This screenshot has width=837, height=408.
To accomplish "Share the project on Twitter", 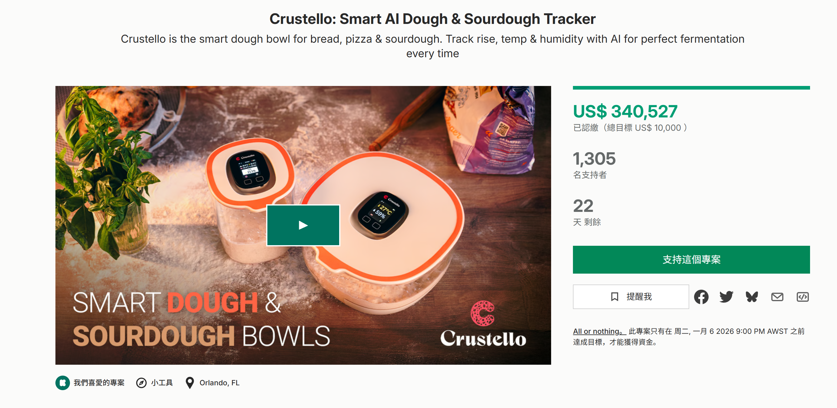I will [727, 297].
